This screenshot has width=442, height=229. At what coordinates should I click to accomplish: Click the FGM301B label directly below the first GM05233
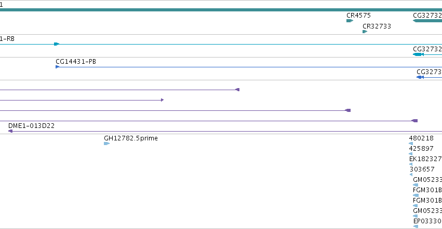[427, 191]
